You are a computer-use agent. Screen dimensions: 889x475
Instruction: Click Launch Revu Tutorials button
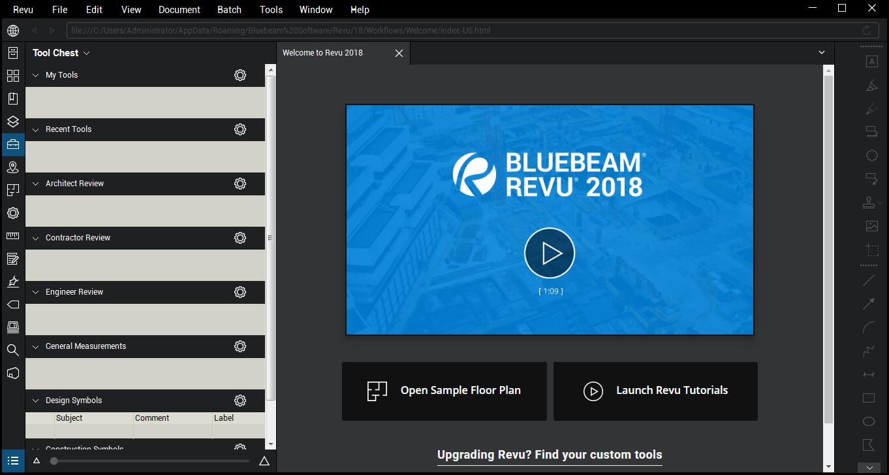(655, 391)
